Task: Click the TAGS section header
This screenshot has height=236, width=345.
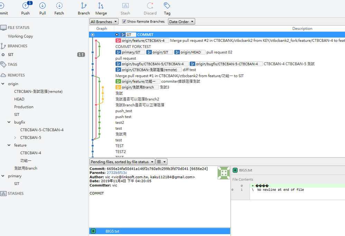Action: (12, 65)
